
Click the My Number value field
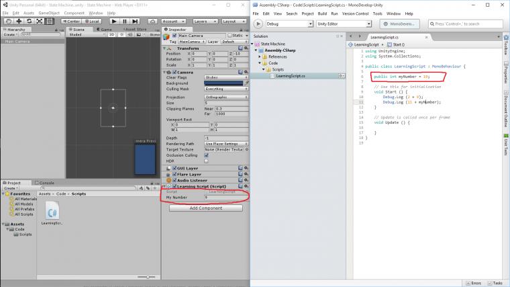[226, 198]
